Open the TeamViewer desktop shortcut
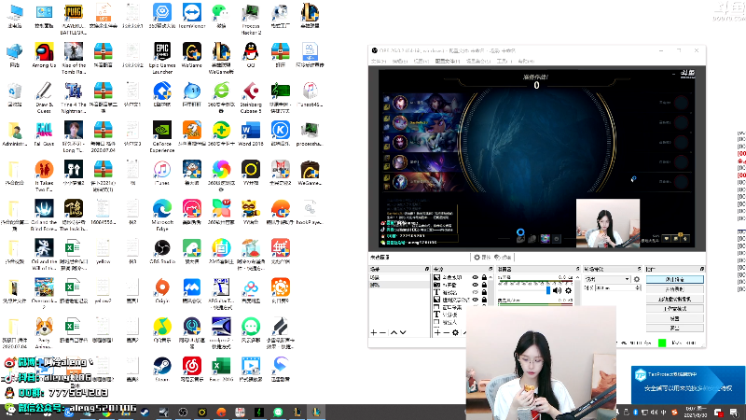Screen dimensions: 746x420 (192, 16)
